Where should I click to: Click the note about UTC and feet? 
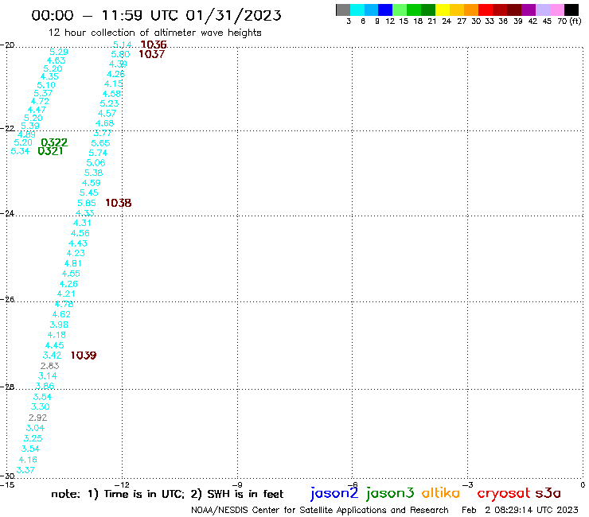coord(167,494)
